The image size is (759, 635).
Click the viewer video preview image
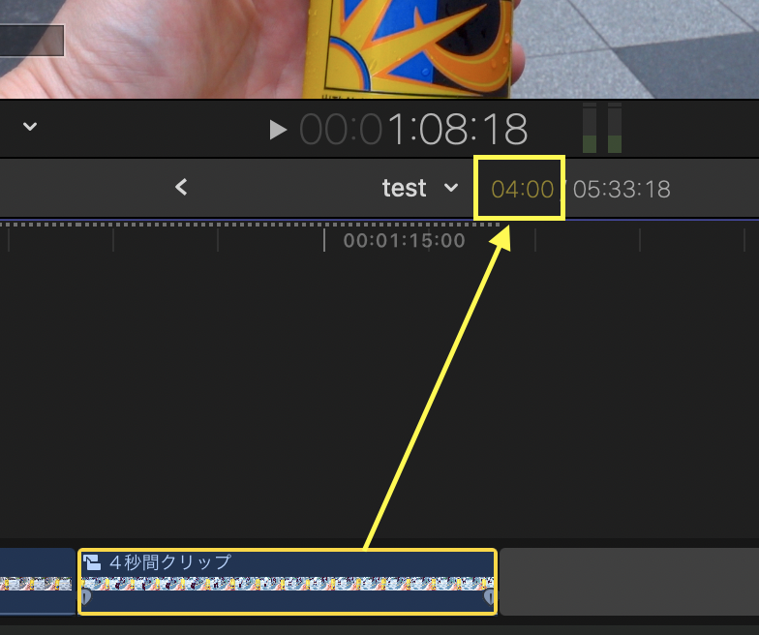coord(379,48)
